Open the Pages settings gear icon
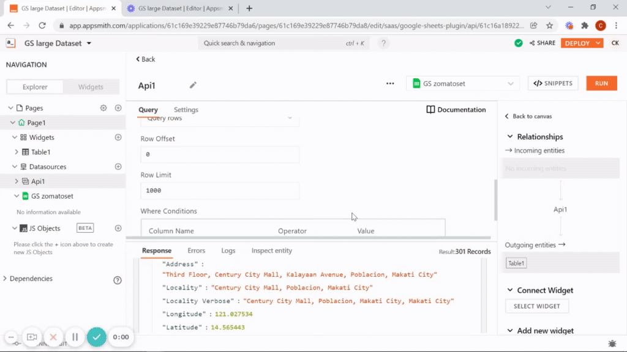This screenshot has height=352, width=627. [x=103, y=108]
